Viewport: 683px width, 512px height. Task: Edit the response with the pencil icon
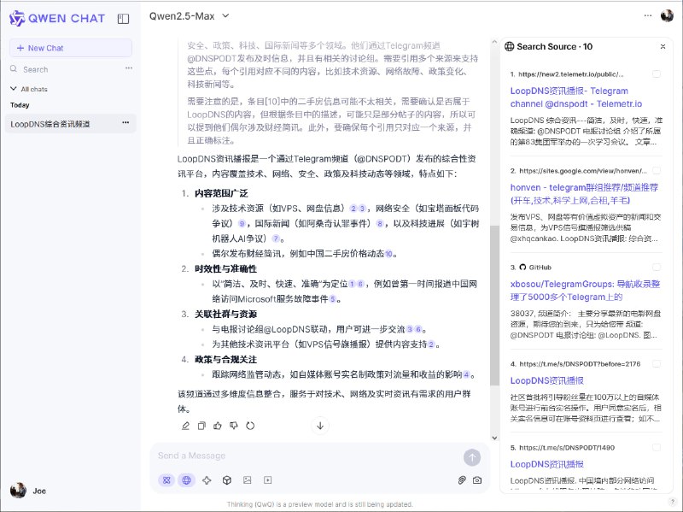[x=185, y=425]
